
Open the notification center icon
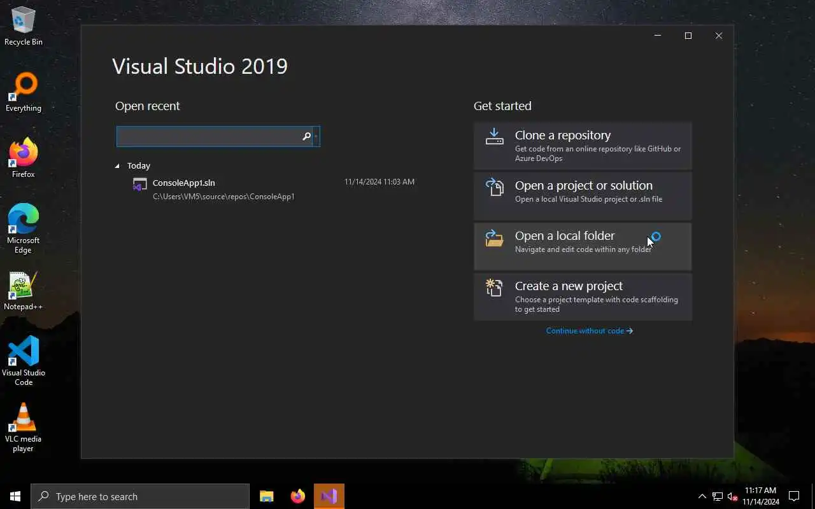pos(794,496)
